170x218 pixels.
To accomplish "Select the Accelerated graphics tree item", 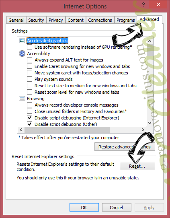I will click(47, 41).
